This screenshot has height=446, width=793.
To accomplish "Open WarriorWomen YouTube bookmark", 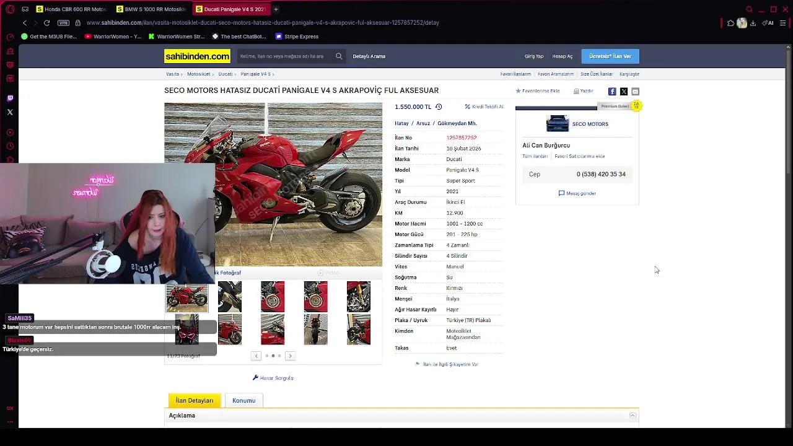I will tap(113, 37).
